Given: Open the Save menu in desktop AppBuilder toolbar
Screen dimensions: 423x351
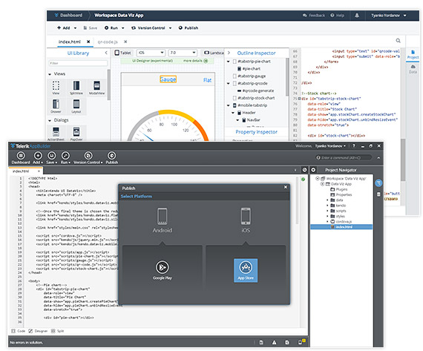Looking at the screenshot, I should point(51,158).
